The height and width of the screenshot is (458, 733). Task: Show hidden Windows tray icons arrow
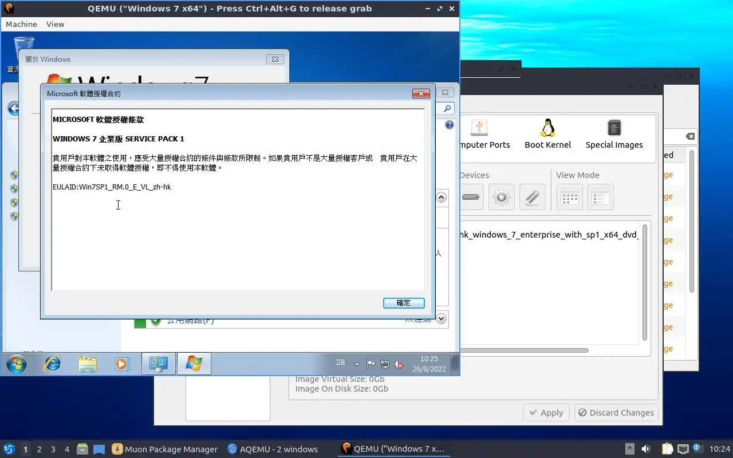click(357, 364)
